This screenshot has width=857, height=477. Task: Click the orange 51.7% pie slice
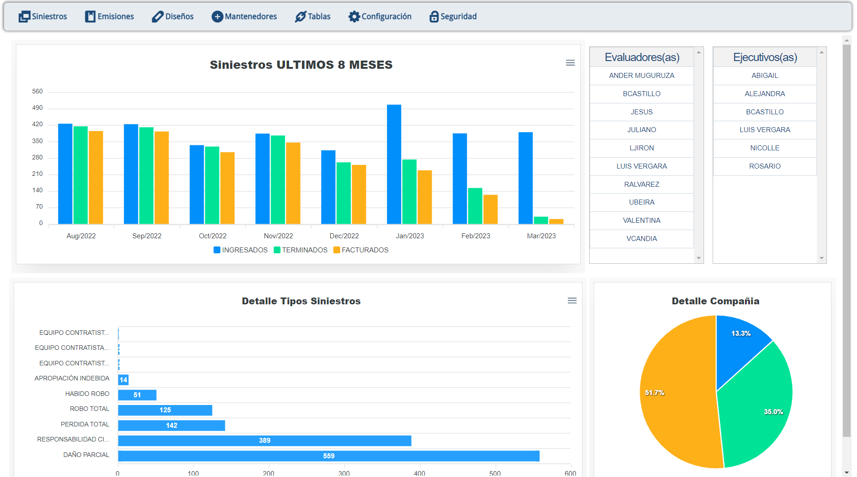pos(674,401)
